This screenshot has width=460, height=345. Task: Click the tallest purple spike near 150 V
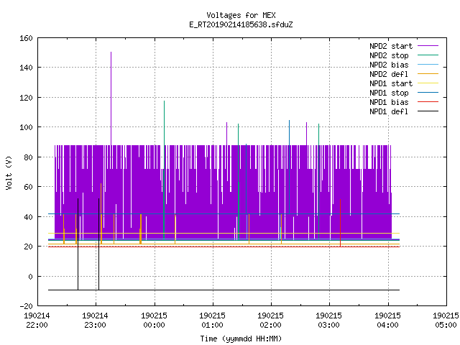click(111, 98)
